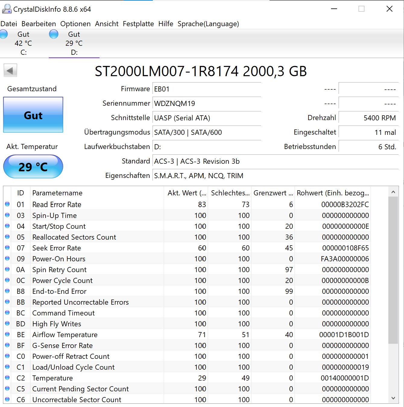The width and height of the screenshot is (404, 407).
Task: Click the CrystalDiskInfo app icon in title bar
Action: point(7,9)
